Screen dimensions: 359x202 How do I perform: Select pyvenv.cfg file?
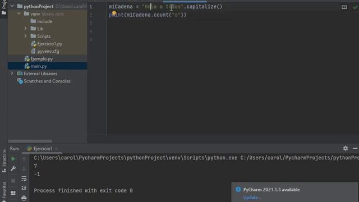[x=48, y=51]
